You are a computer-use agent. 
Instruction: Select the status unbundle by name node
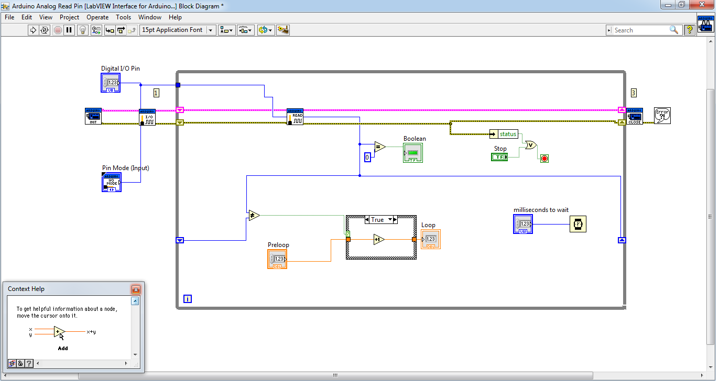(504, 134)
